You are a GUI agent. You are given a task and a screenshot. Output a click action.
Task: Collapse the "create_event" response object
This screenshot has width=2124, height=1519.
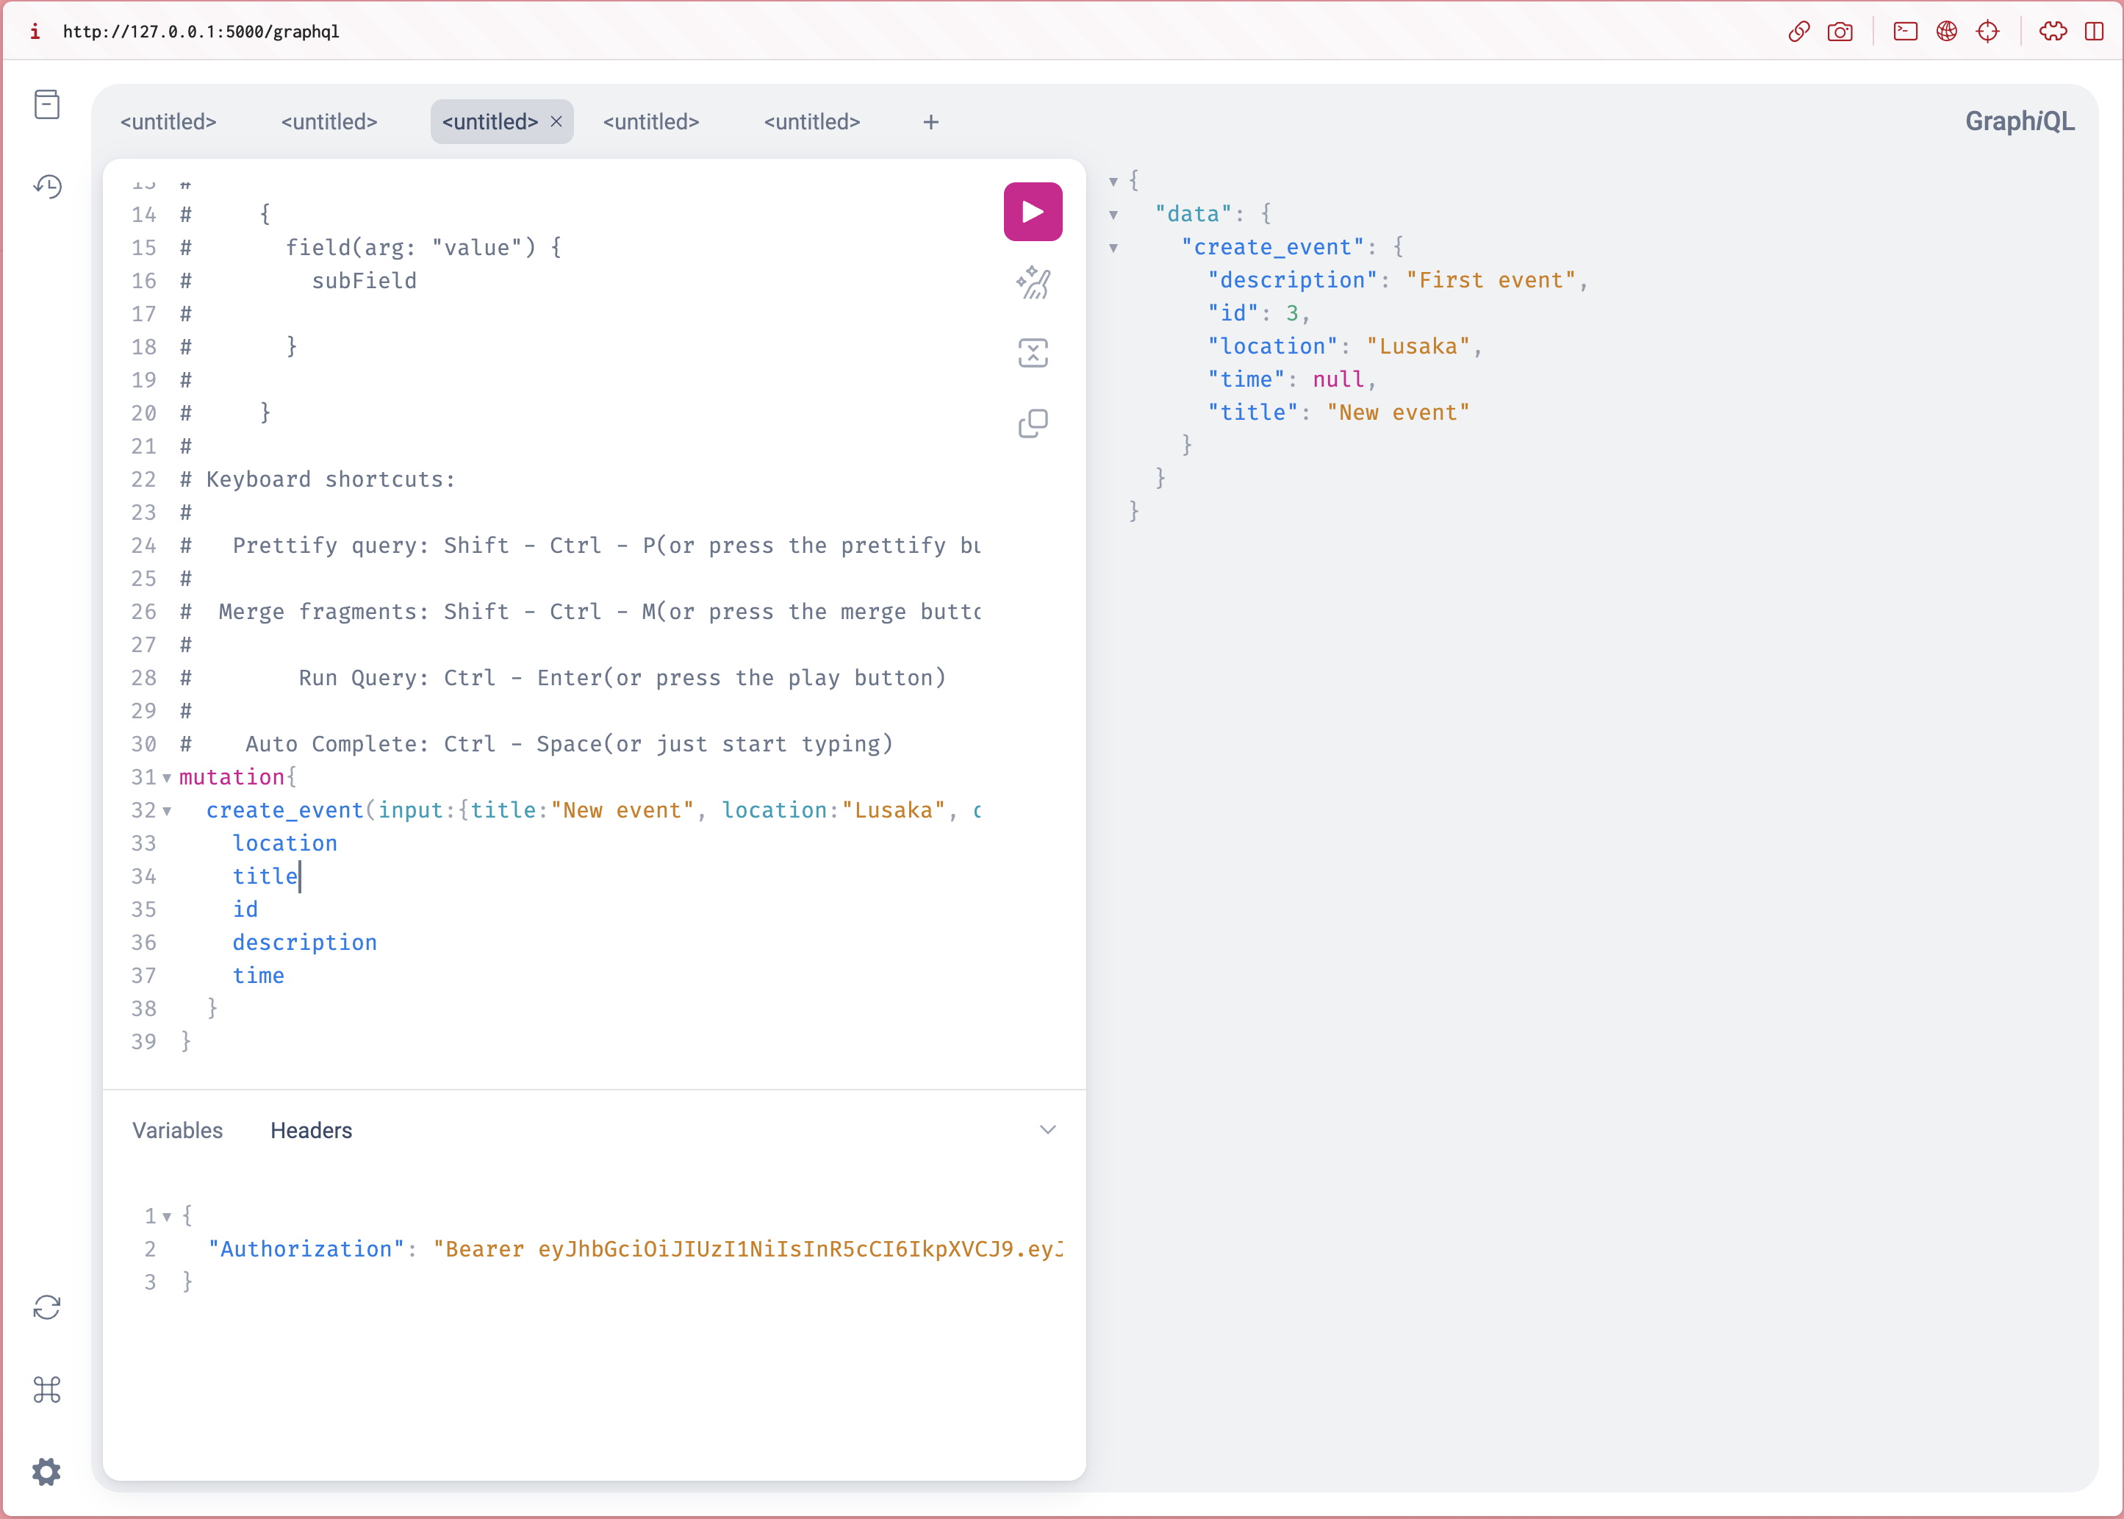pos(1113,248)
